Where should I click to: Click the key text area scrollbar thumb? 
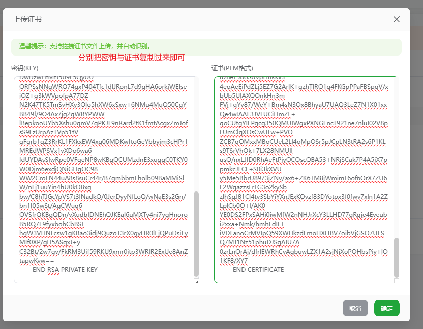[x=196, y=234]
